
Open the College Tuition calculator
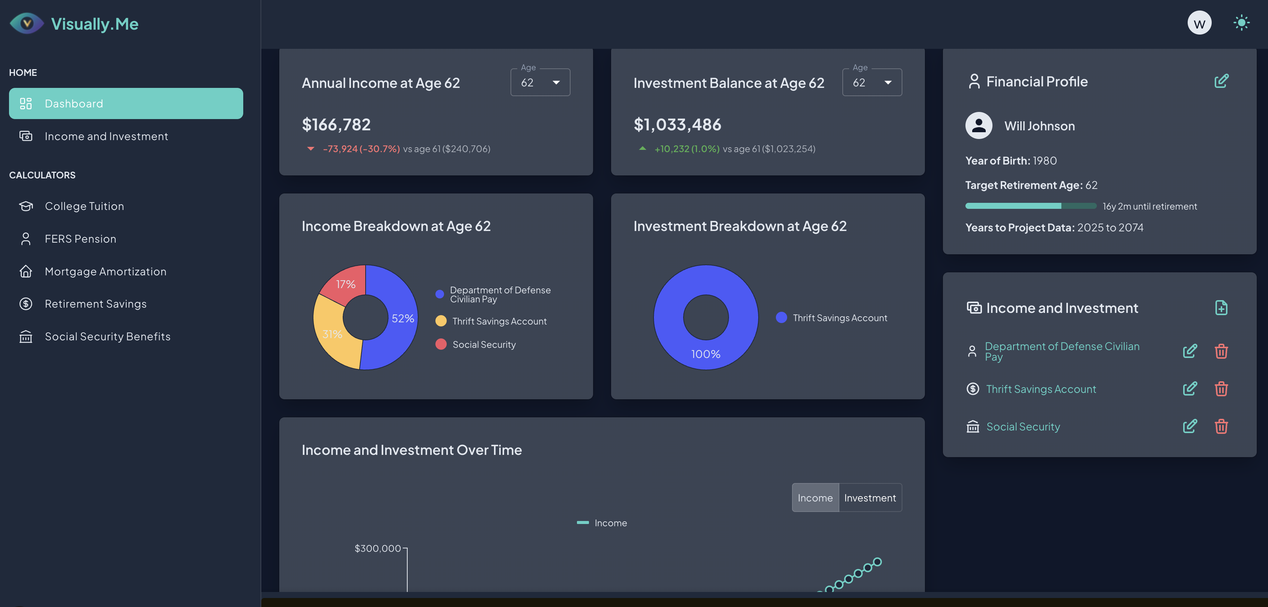(84, 206)
